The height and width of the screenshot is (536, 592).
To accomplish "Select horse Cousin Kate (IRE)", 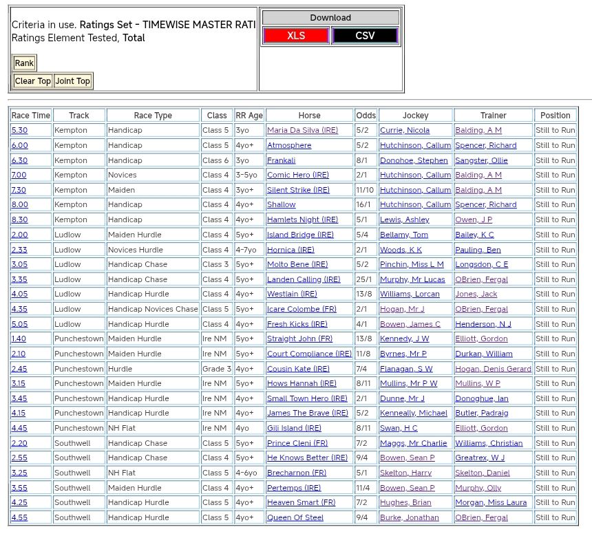I will (298, 369).
